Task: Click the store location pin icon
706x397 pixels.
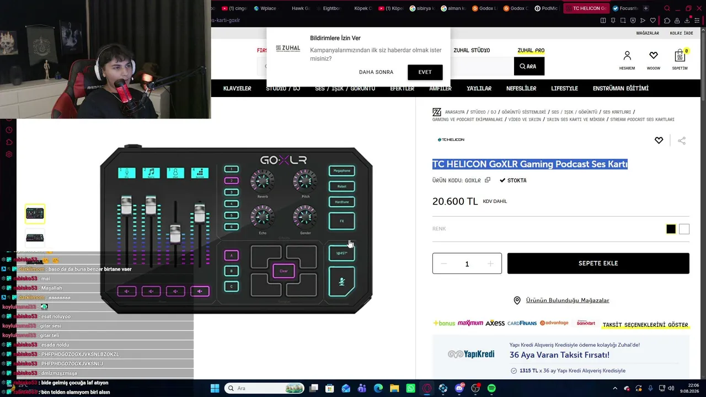Action: coord(517,301)
